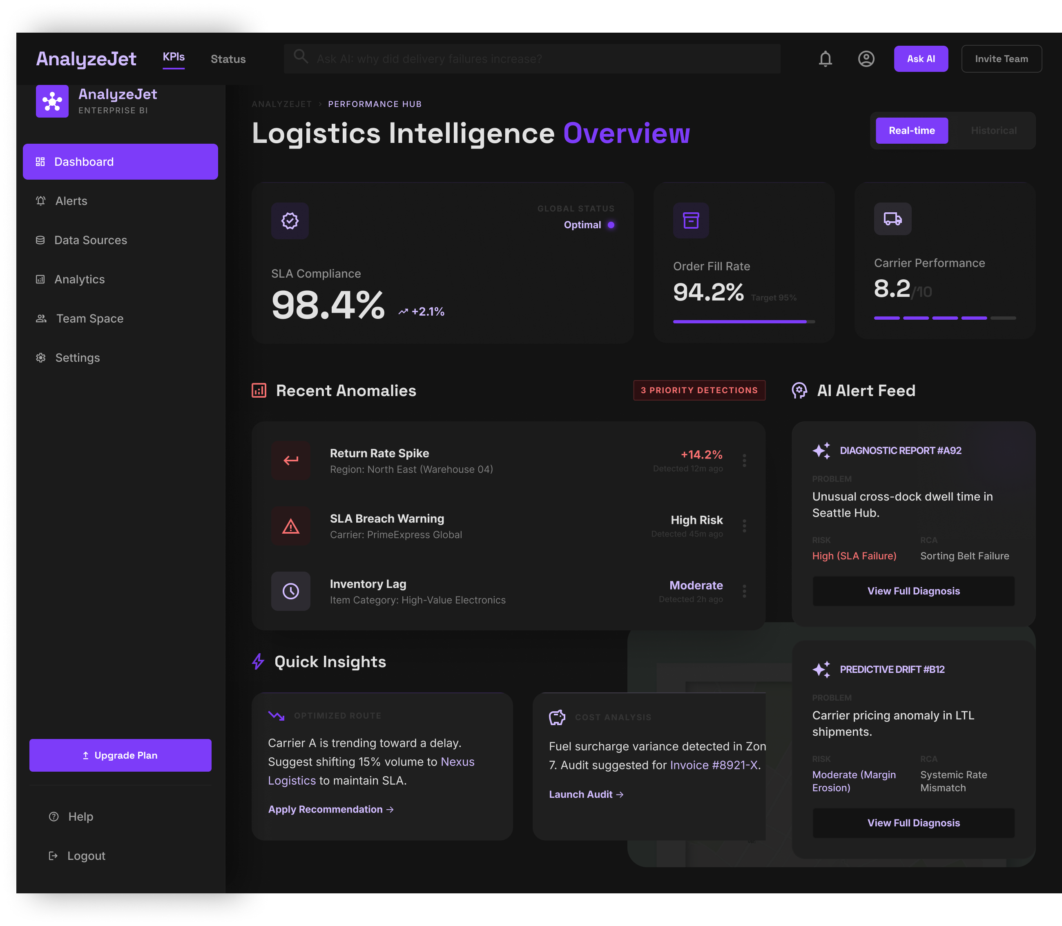Click the Inventory Lag clock icon
This screenshot has width=1062, height=926.
(x=290, y=591)
